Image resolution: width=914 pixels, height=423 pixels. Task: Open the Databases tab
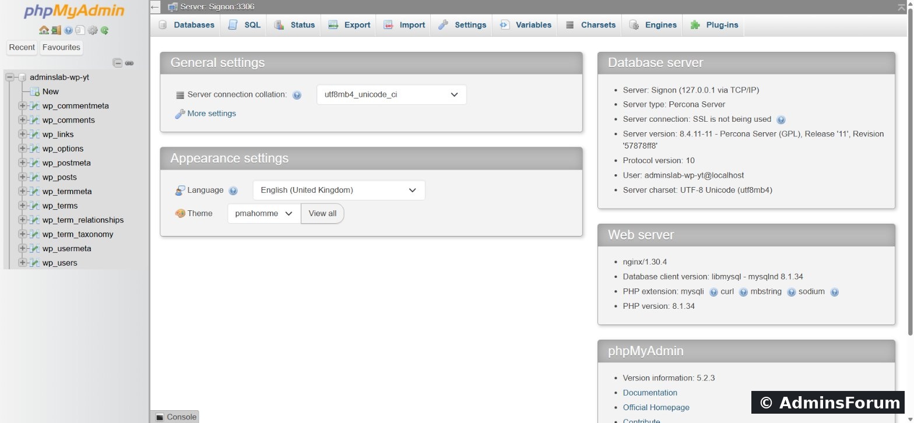pyautogui.click(x=186, y=25)
